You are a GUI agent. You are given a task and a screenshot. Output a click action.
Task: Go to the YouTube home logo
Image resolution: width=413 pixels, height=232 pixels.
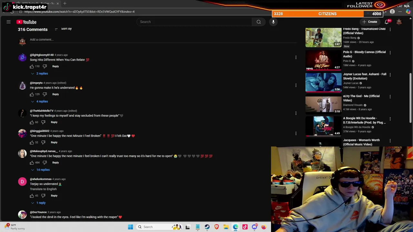26,22
